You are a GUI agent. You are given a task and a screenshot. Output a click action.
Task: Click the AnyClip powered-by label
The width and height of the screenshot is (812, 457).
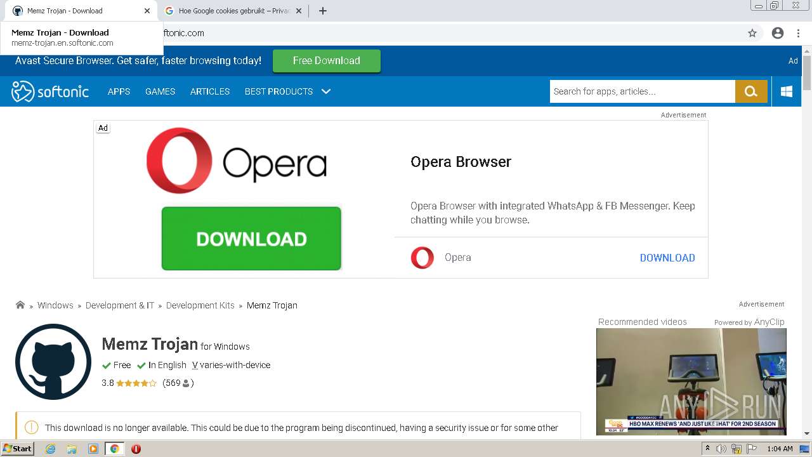[749, 322]
